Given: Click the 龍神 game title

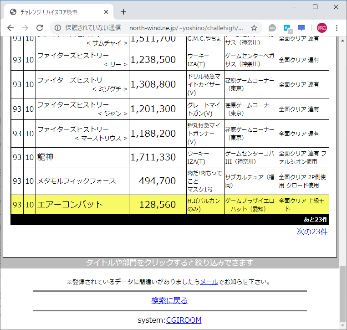Looking at the screenshot, I should pyautogui.click(x=45, y=157).
